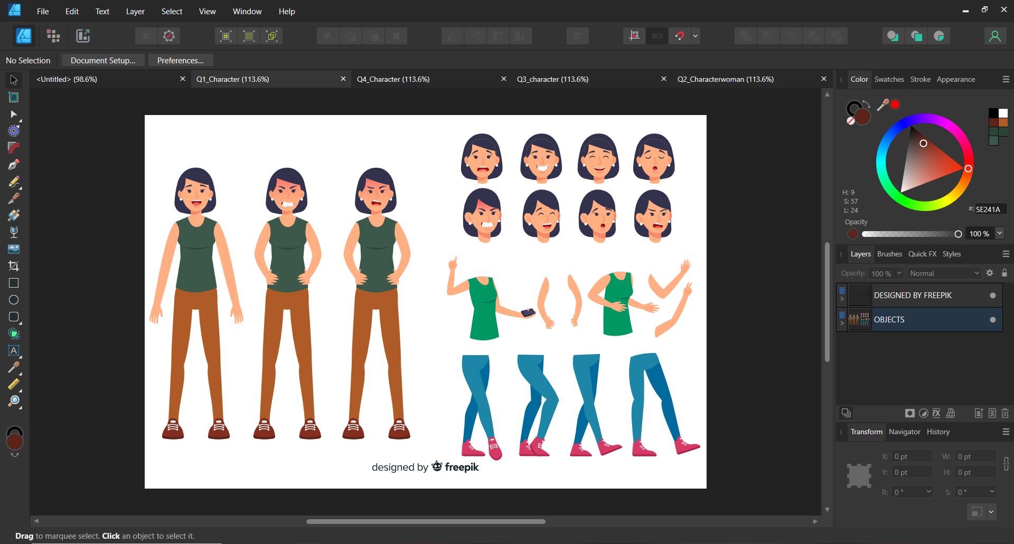Select the Vector Crop tool
The height and width of the screenshot is (544, 1014).
(x=14, y=265)
